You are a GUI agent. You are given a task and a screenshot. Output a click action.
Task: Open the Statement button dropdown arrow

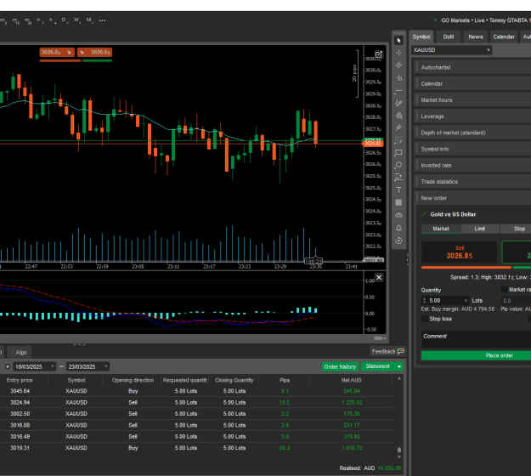(x=399, y=366)
